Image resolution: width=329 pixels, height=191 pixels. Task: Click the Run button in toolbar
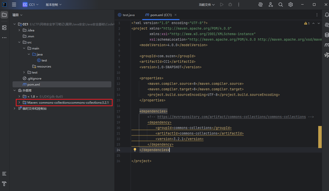click(221, 5)
